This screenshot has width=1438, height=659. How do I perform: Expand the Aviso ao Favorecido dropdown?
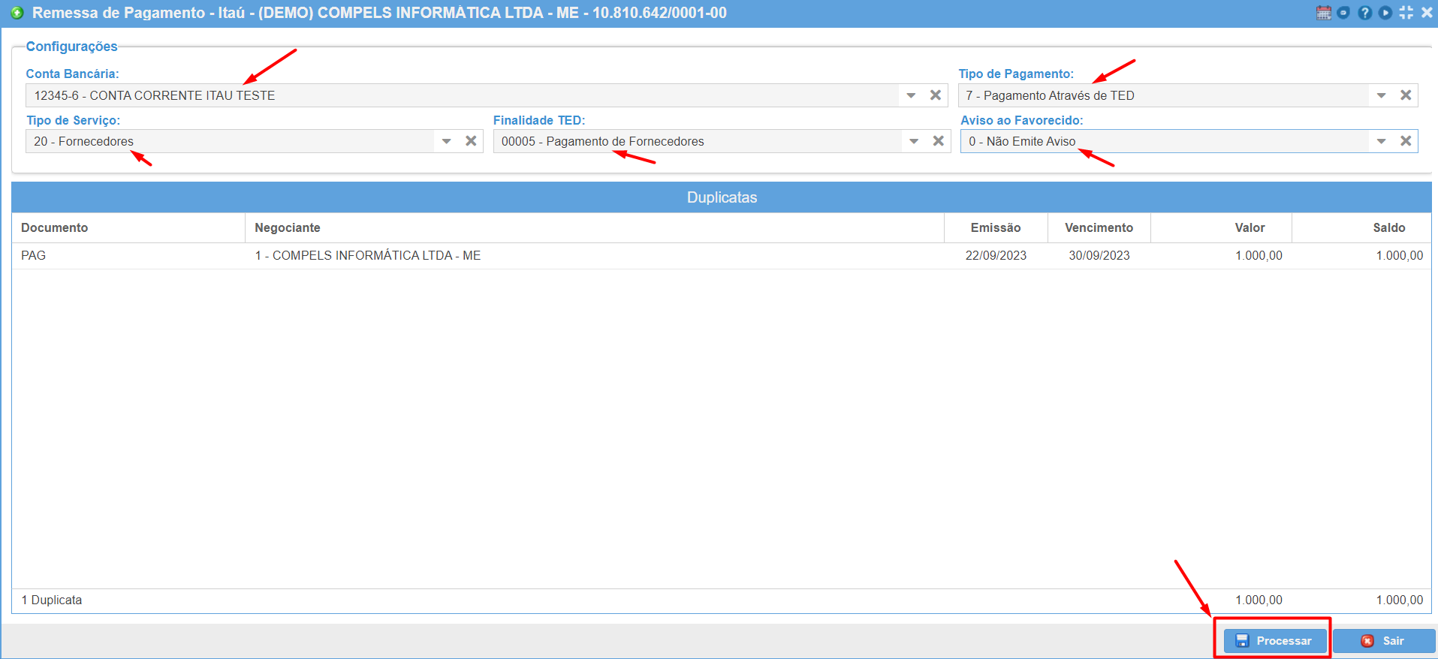[x=1381, y=141]
